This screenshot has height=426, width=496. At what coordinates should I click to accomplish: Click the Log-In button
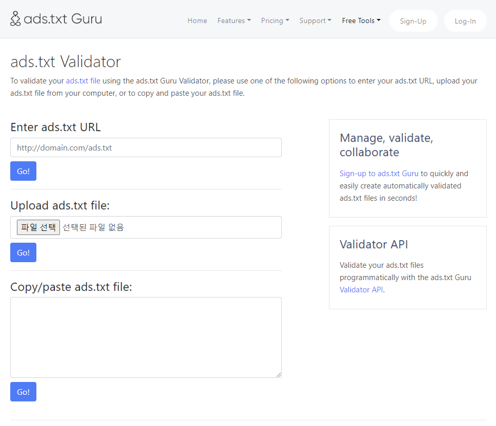coord(465,21)
